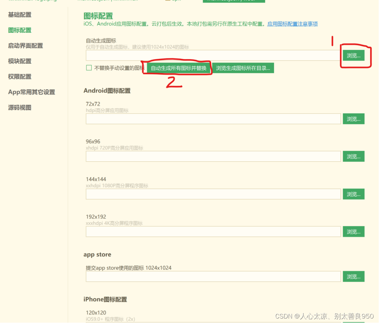
Task: Browse for the 144x144 xxhdpi Android icon
Action: [x=353, y=194]
